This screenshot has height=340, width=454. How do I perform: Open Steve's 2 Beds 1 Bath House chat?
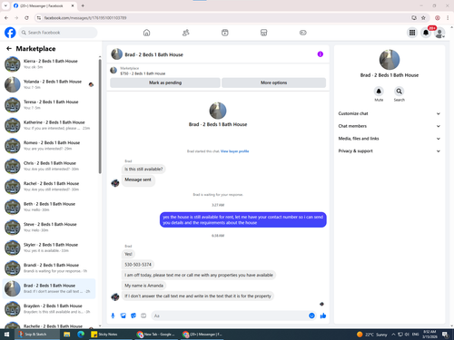click(50, 228)
